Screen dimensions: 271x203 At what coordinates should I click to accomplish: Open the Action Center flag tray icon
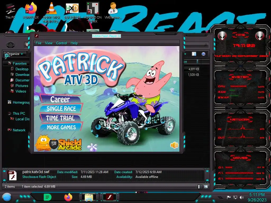point(229,197)
